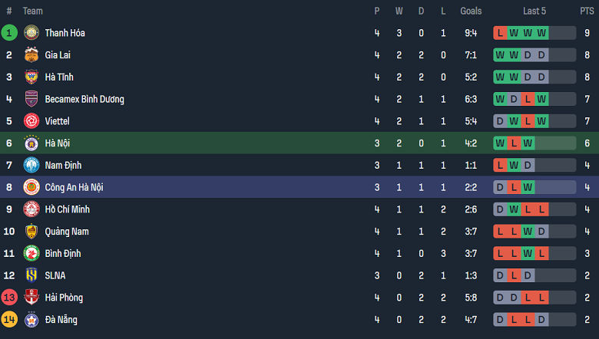Click the red position 13 rank badge
The width and height of the screenshot is (599, 339).
coord(9,298)
